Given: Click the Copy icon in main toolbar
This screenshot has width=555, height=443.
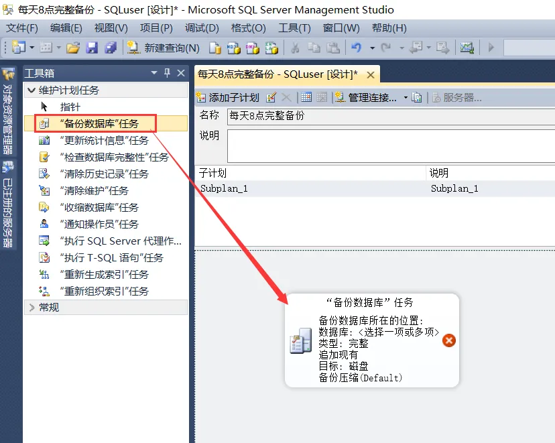Looking at the screenshot, I should [x=314, y=48].
